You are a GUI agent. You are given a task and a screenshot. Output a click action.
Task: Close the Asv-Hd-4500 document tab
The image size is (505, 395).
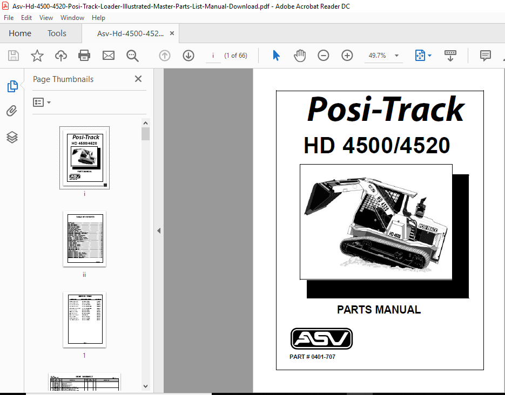pos(172,33)
